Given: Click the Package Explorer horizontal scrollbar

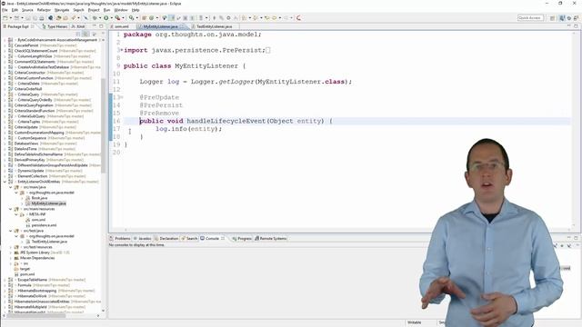Looking at the screenshot, I should coord(36,315).
